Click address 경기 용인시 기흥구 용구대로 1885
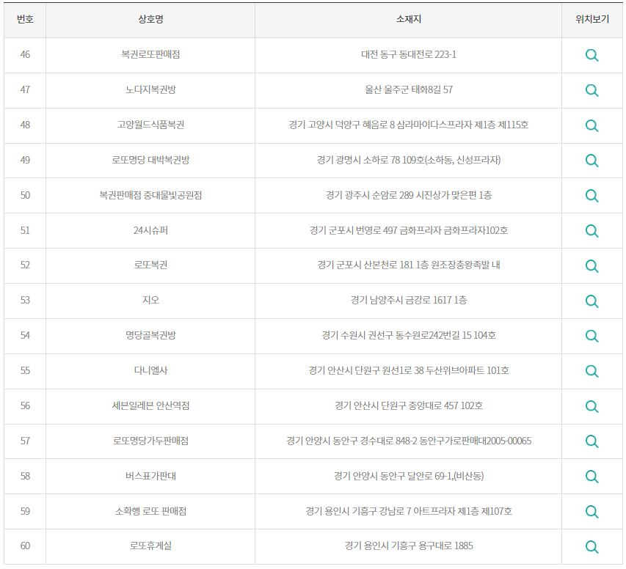Image resolution: width=626 pixels, height=569 pixels. [409, 546]
